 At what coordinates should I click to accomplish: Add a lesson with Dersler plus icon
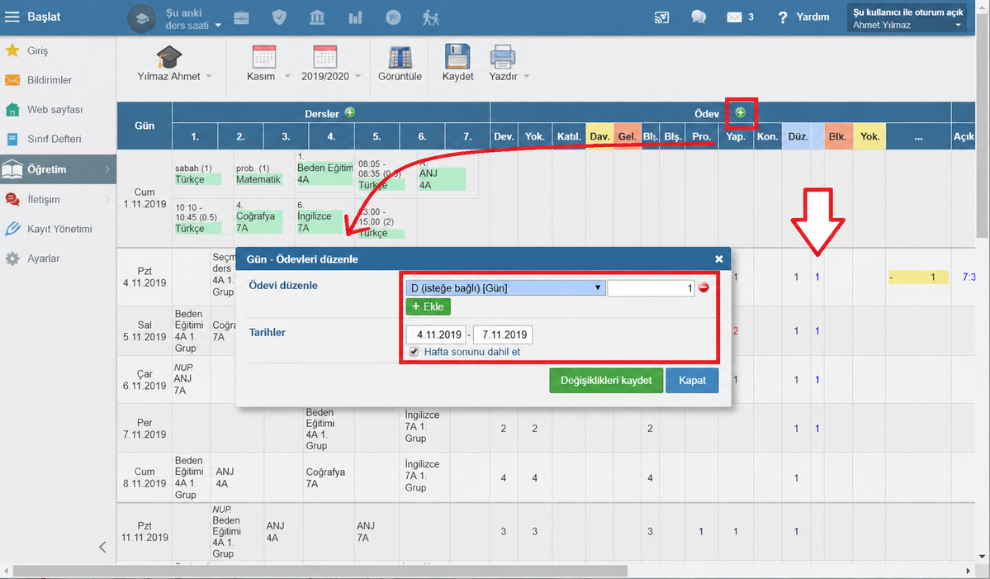point(350,112)
